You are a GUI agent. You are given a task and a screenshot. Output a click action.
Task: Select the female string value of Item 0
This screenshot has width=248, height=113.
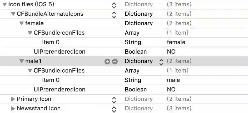click(176, 42)
